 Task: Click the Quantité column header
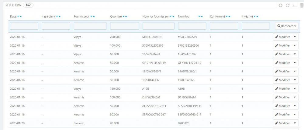[116, 17]
